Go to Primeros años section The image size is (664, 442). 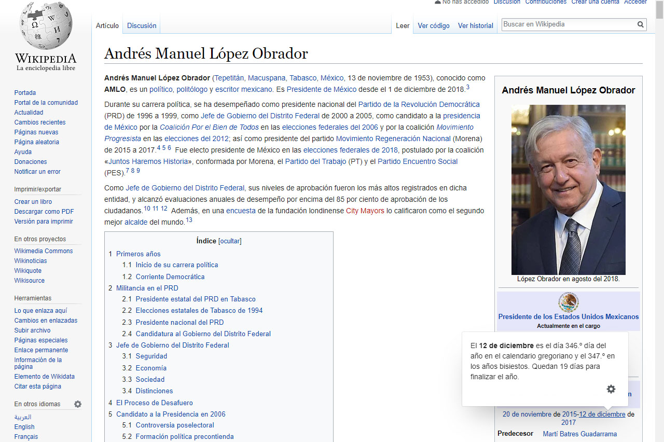pyautogui.click(x=138, y=254)
